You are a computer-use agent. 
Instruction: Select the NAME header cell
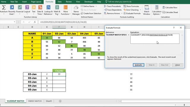pyautogui.click(x=32, y=34)
